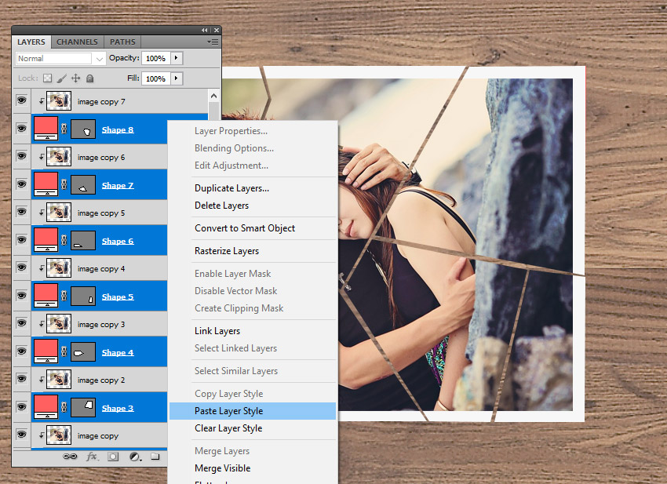Choose Delete Layers menu entry
Viewport: 667px width, 484px height.
pyautogui.click(x=253, y=206)
